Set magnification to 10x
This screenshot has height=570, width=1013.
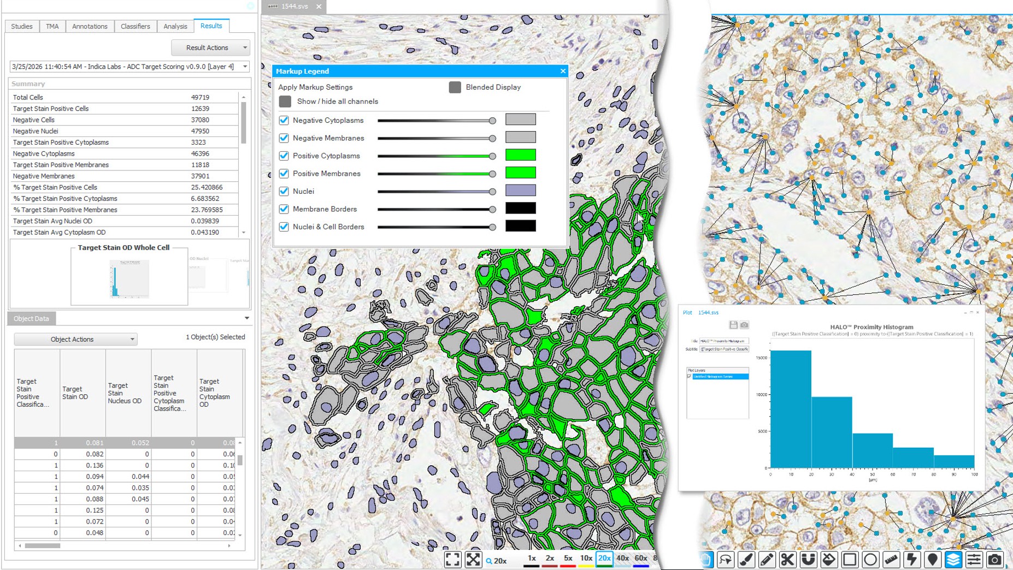[586, 559]
